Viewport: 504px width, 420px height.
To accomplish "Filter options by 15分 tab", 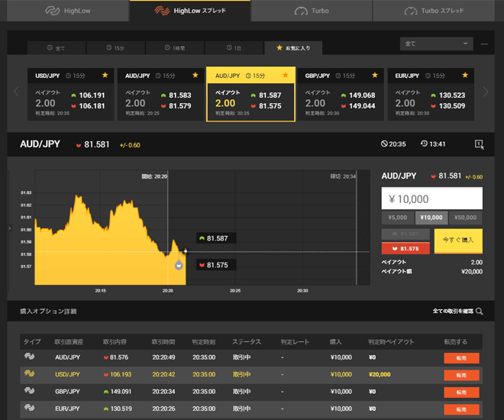I will tap(115, 48).
